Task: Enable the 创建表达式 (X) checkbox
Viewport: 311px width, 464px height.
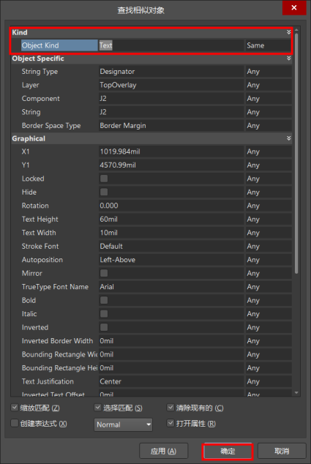Action: pyautogui.click(x=15, y=423)
